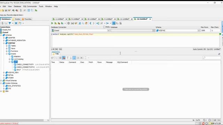The width and height of the screenshot is (223, 125).
Task: Open the Tools menu
Action: pyautogui.click(x=41, y=6)
